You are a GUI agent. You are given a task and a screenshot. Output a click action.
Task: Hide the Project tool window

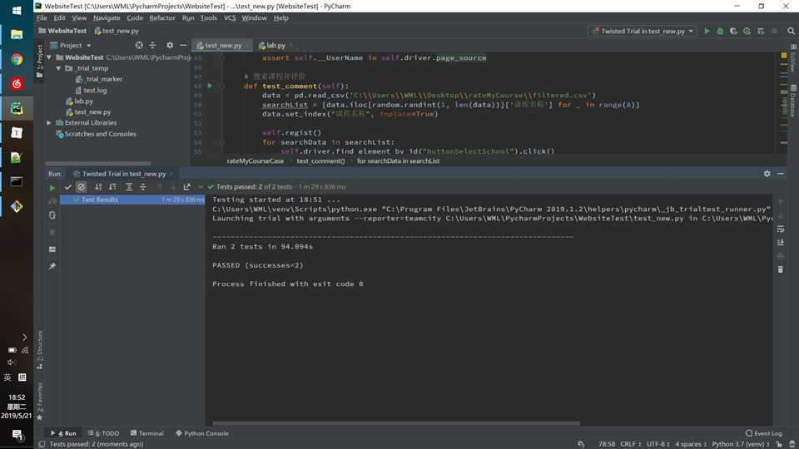coord(183,45)
